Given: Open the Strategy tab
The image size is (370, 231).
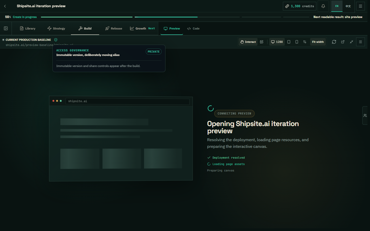Looking at the screenshot, I should [56, 28].
